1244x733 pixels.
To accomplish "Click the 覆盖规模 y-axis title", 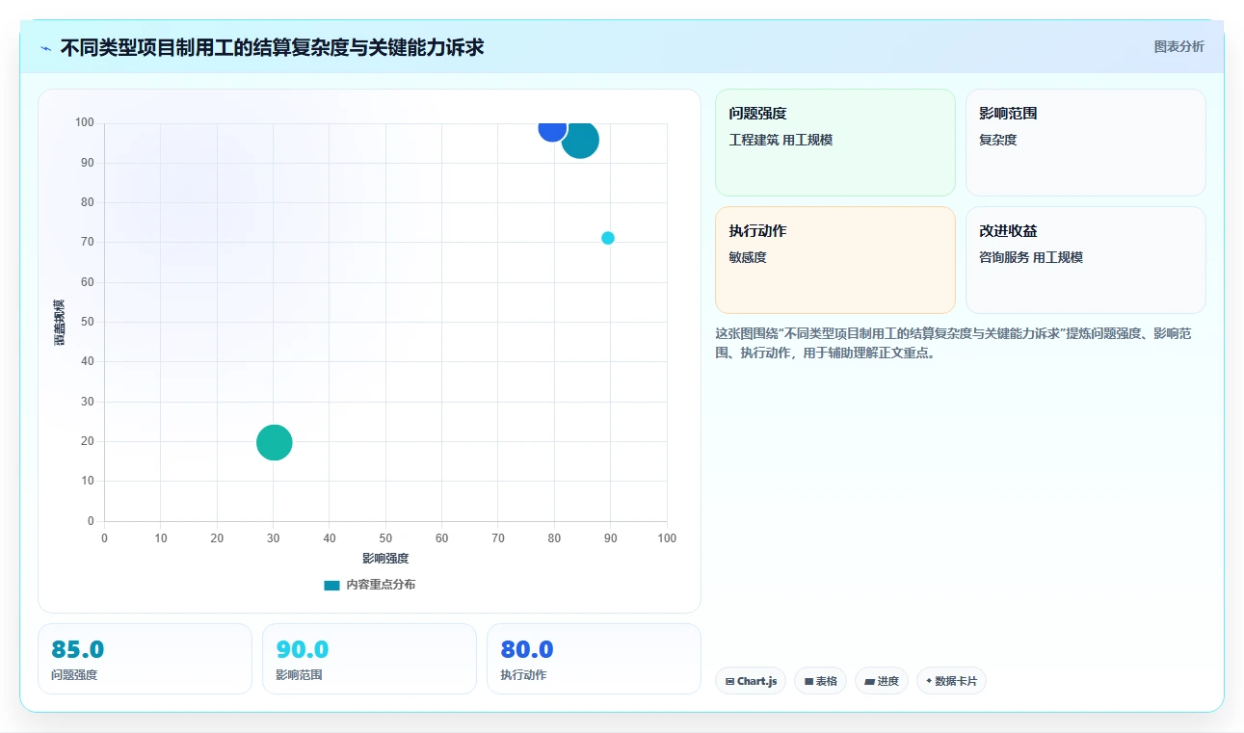I will pyautogui.click(x=59, y=323).
